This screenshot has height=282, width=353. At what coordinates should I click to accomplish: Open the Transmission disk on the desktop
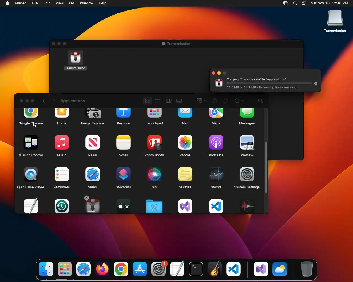pos(335,18)
